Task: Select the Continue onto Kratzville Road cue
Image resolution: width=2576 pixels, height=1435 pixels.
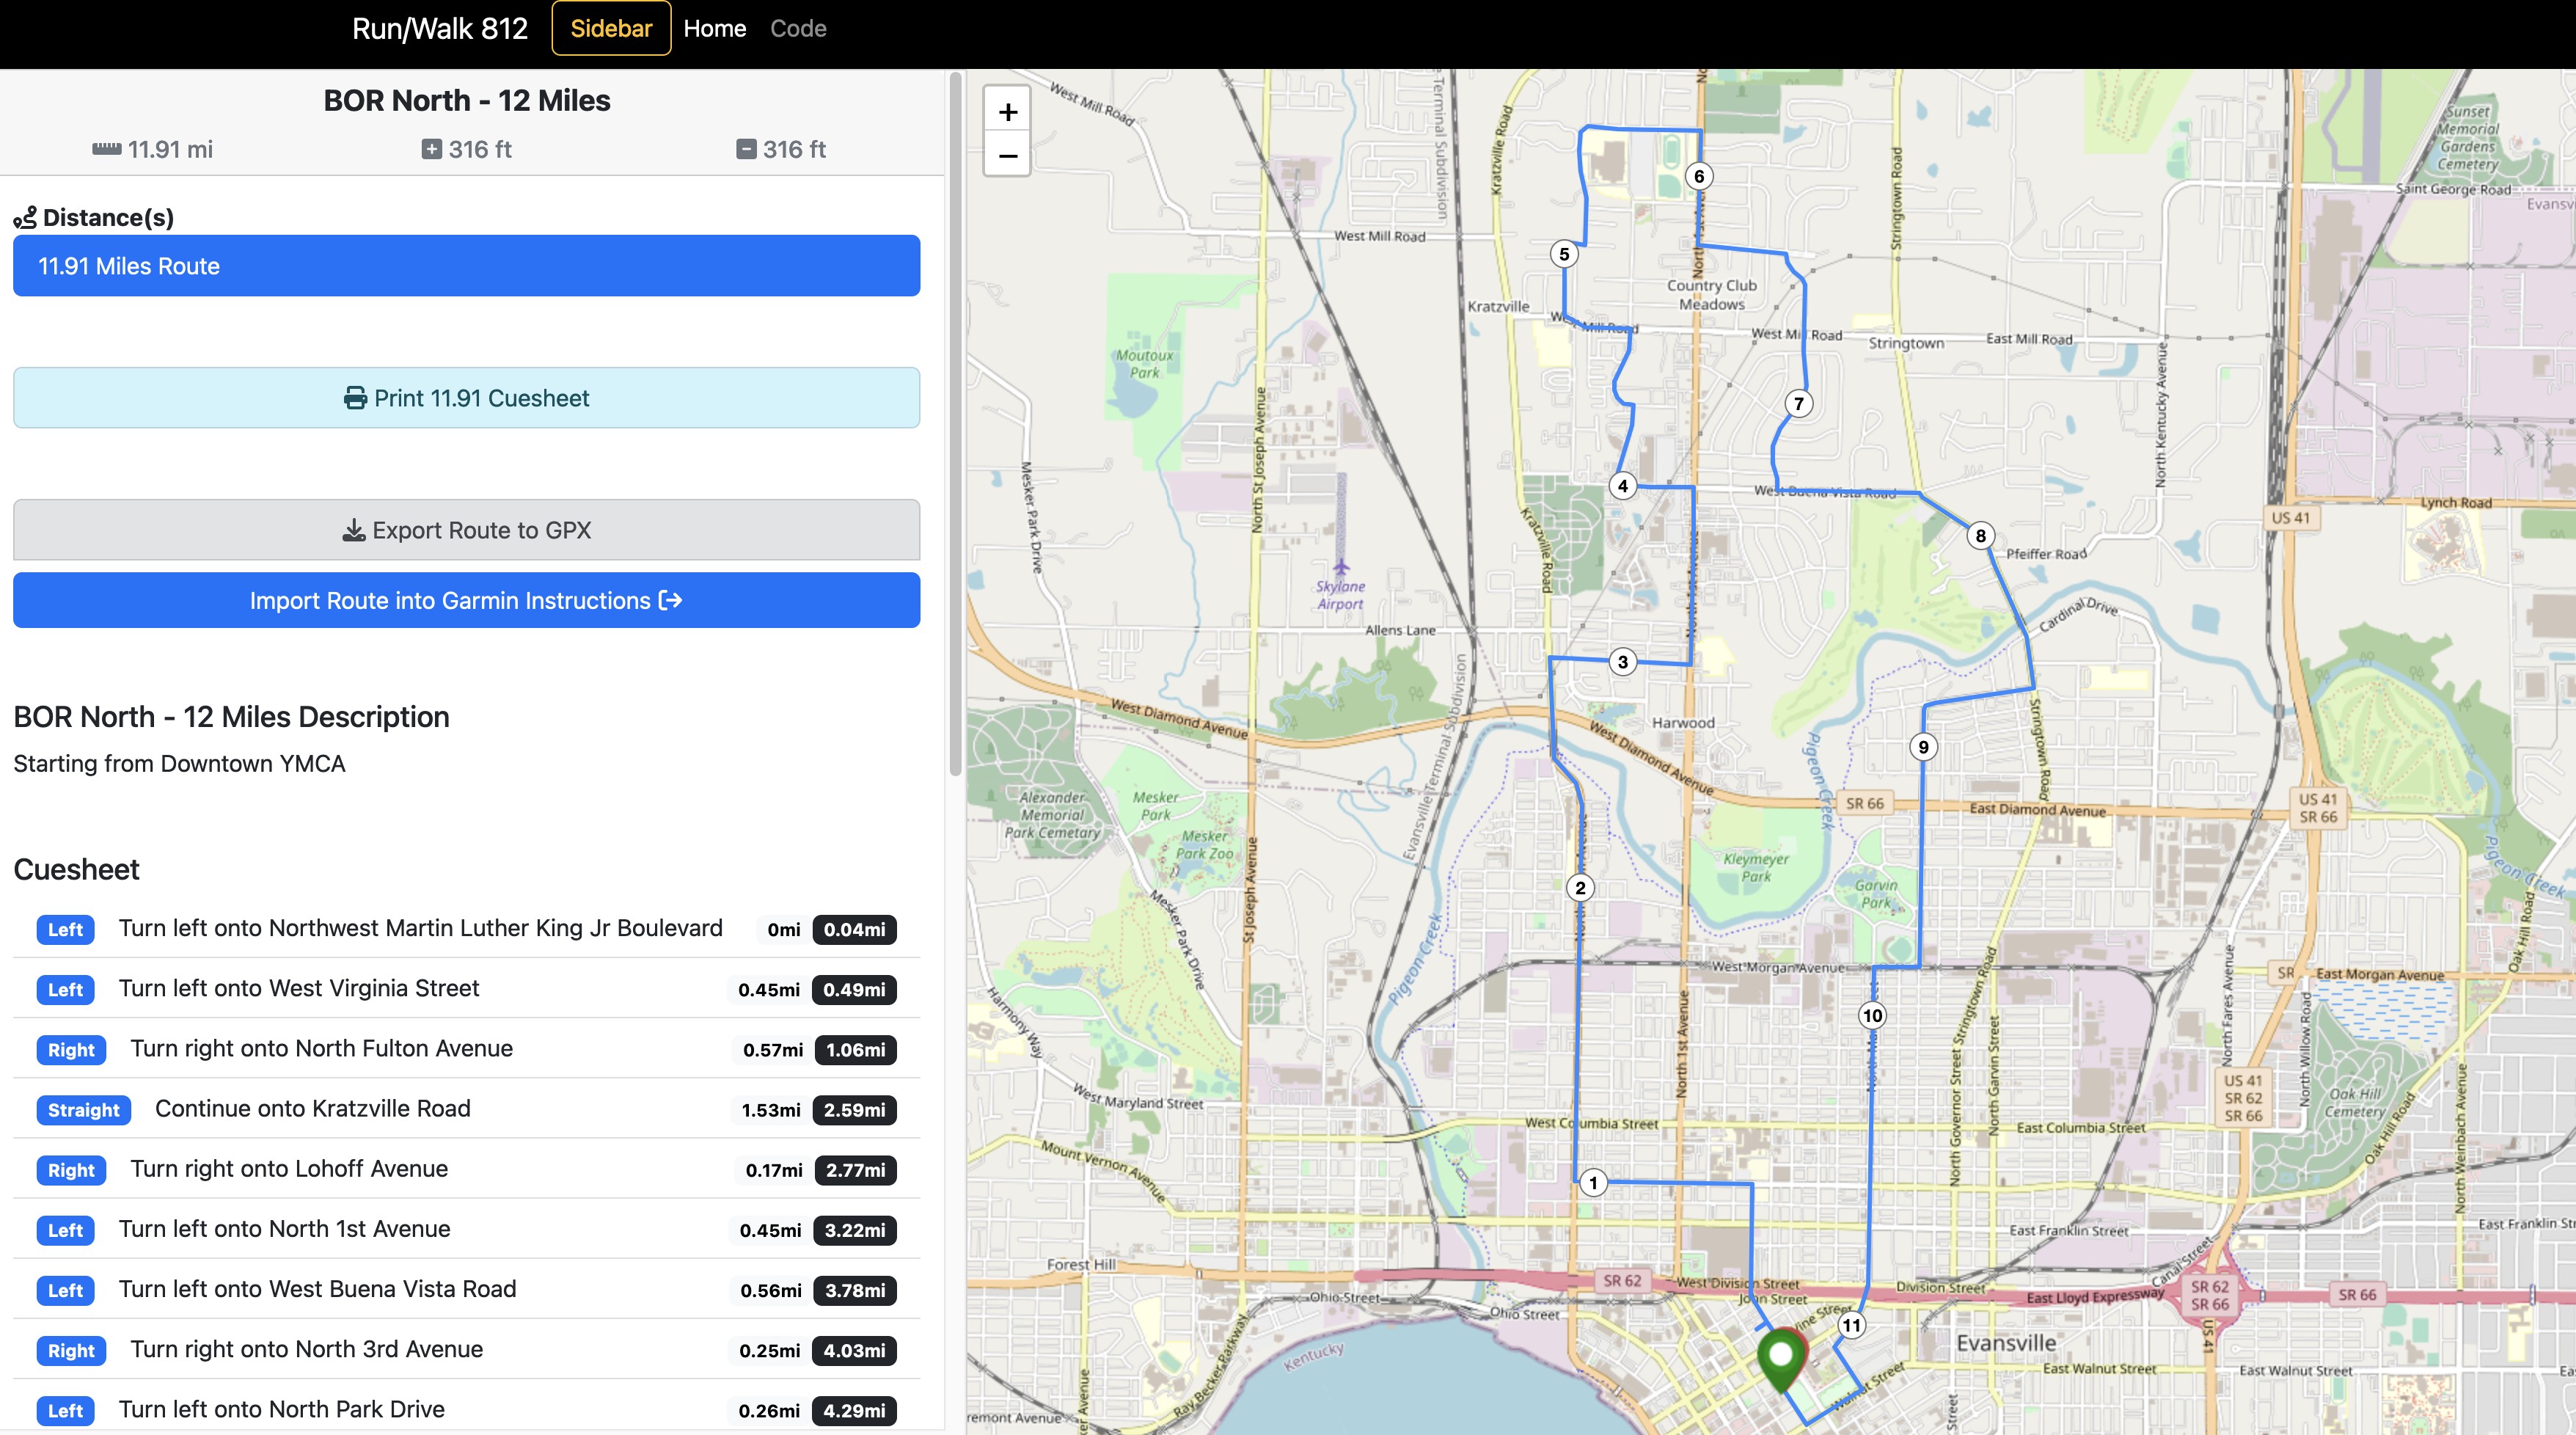Action: pos(312,1109)
